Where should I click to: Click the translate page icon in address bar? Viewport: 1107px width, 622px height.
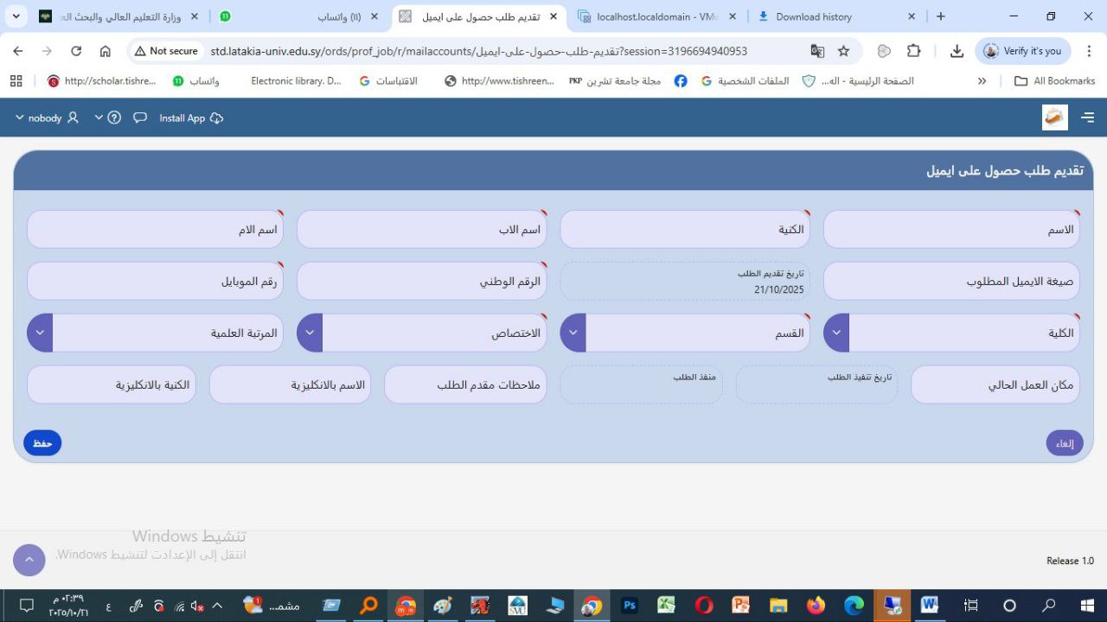pyautogui.click(x=817, y=51)
